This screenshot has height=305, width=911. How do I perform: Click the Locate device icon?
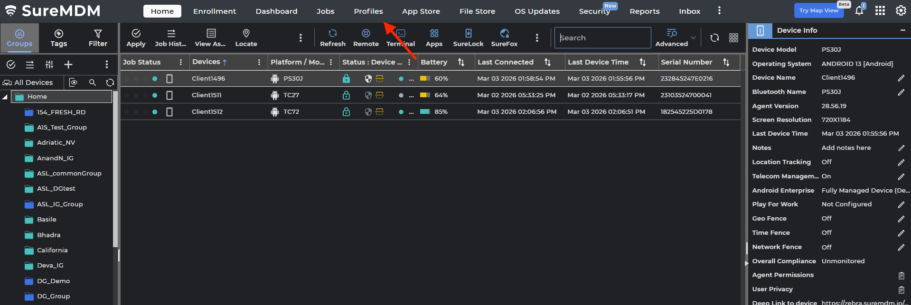coord(246,37)
